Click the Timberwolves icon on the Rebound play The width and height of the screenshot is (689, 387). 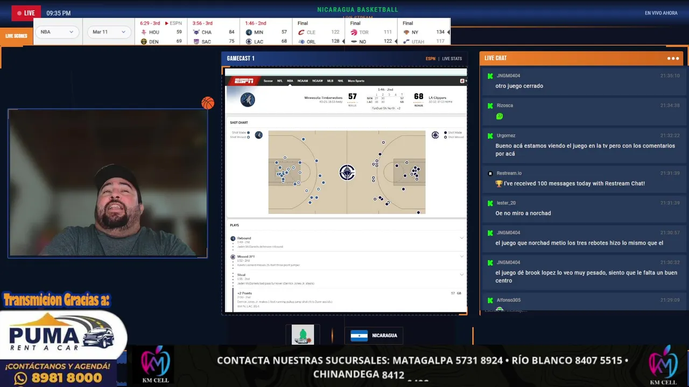pos(233,238)
